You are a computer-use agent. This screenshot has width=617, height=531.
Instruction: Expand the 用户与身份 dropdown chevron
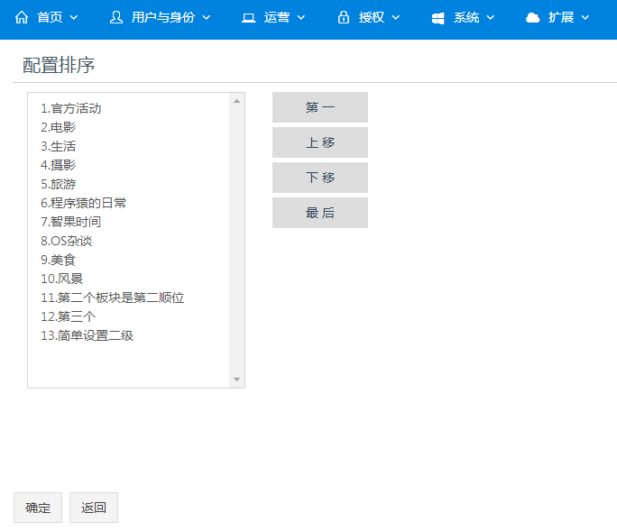pos(207,18)
